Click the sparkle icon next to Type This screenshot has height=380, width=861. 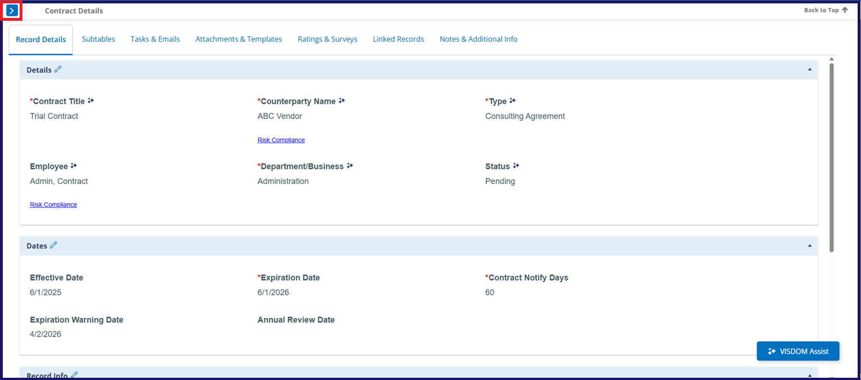pyautogui.click(x=512, y=101)
